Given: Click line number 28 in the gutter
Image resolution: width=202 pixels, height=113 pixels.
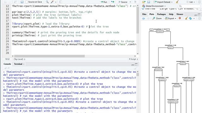Looking at the screenshot, I should pyautogui.click(x=7, y=53).
